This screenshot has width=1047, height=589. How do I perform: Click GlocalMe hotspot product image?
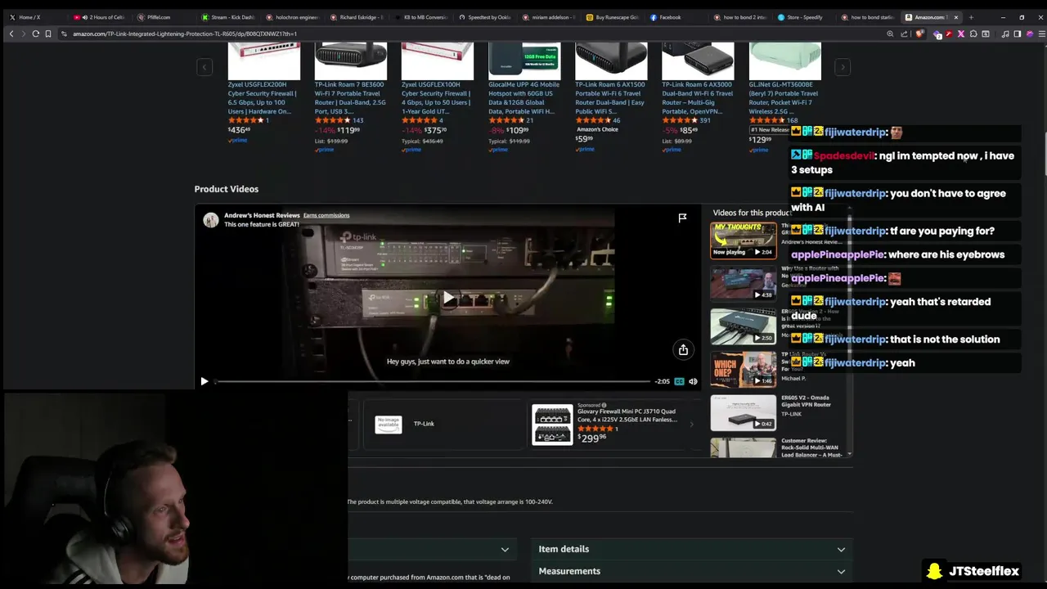pyautogui.click(x=524, y=61)
